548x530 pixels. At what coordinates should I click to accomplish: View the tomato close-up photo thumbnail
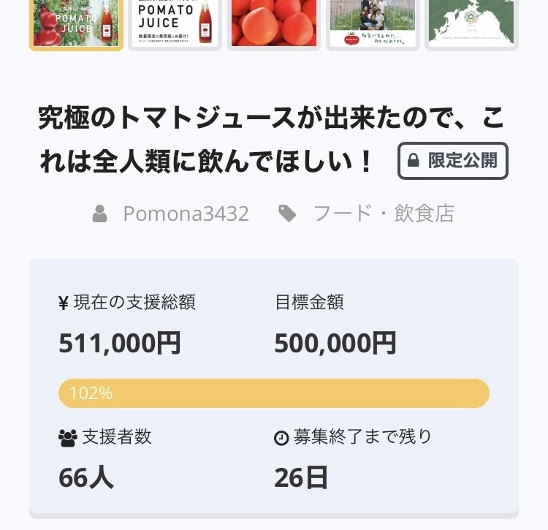(x=274, y=23)
